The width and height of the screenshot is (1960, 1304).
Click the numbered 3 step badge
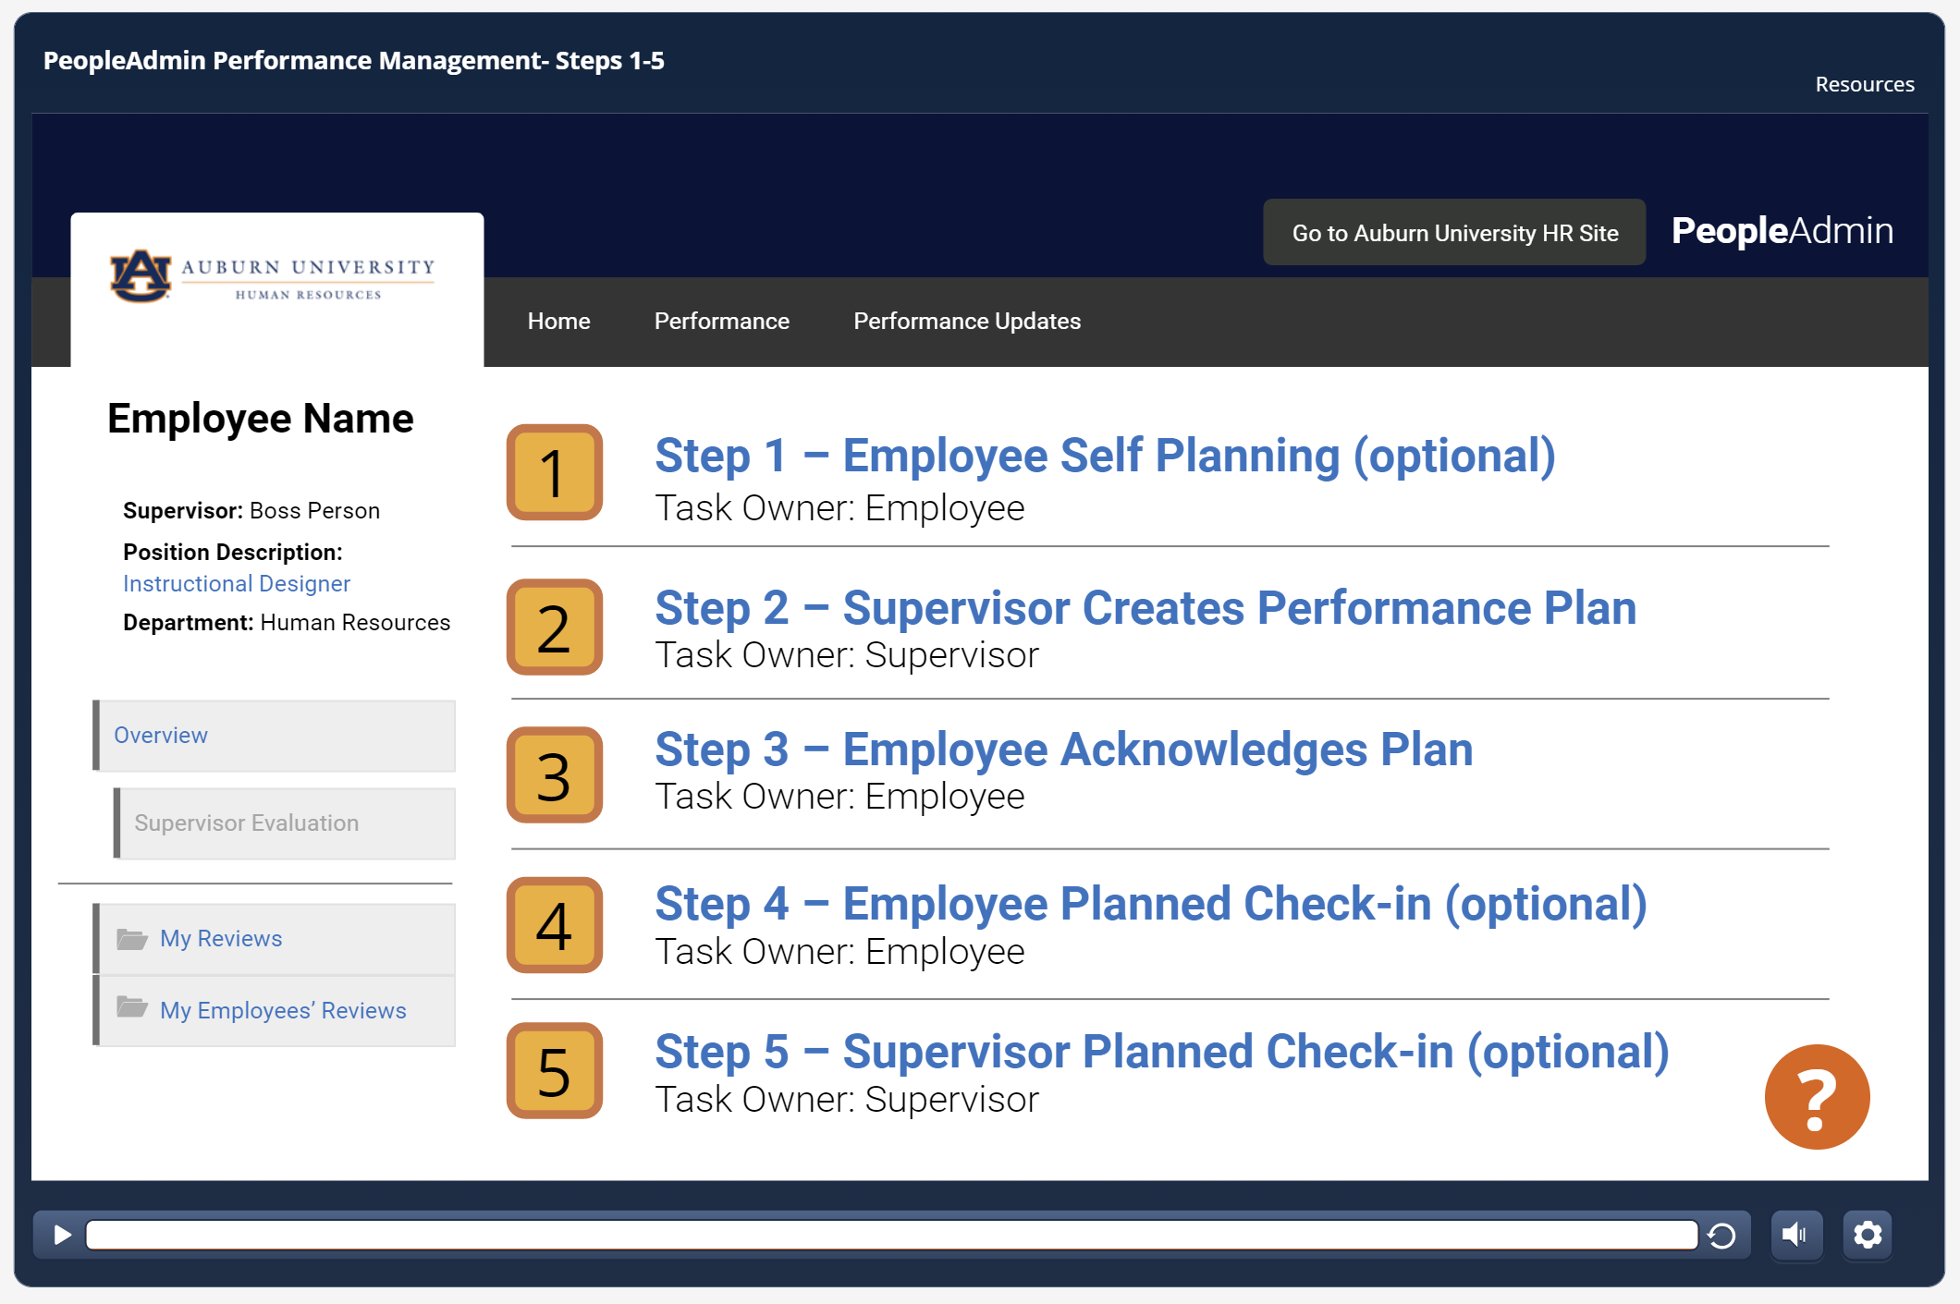click(x=554, y=774)
